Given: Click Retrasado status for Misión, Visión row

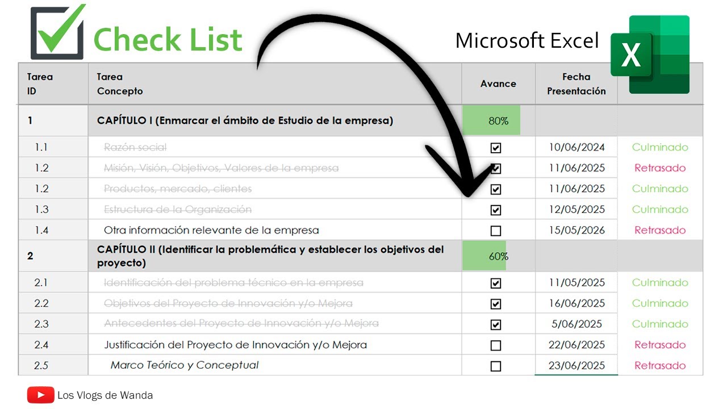Looking at the screenshot, I should click(660, 168).
